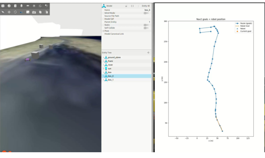Click the Model icon in the component inspector
This screenshot has height=158, width=265.
(x=104, y=6)
